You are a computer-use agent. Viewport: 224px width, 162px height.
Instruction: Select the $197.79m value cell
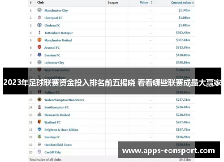click(183, 130)
